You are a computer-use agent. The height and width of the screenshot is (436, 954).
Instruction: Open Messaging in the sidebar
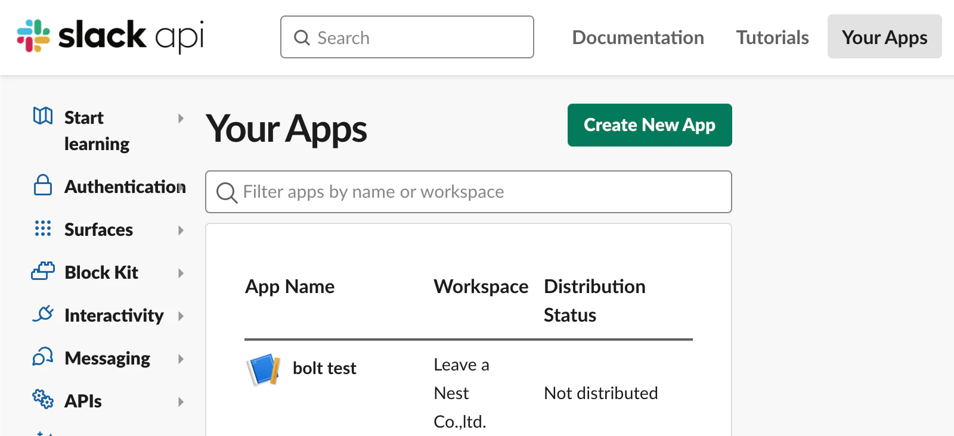click(x=107, y=358)
